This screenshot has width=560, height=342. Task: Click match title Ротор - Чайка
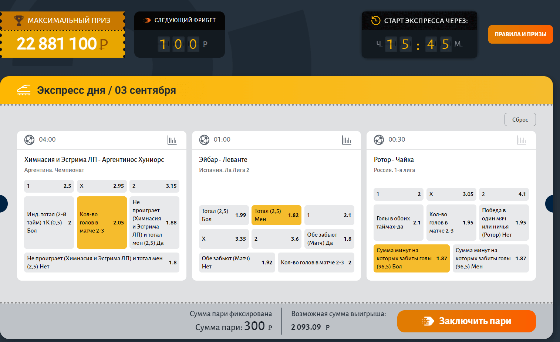click(x=394, y=160)
